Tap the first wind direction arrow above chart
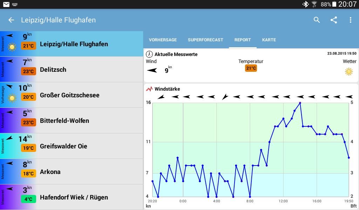The image size is (359, 210). pos(161,97)
